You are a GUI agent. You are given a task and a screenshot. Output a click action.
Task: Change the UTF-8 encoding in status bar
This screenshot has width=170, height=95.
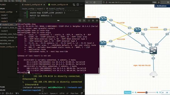(x=62, y=93)
